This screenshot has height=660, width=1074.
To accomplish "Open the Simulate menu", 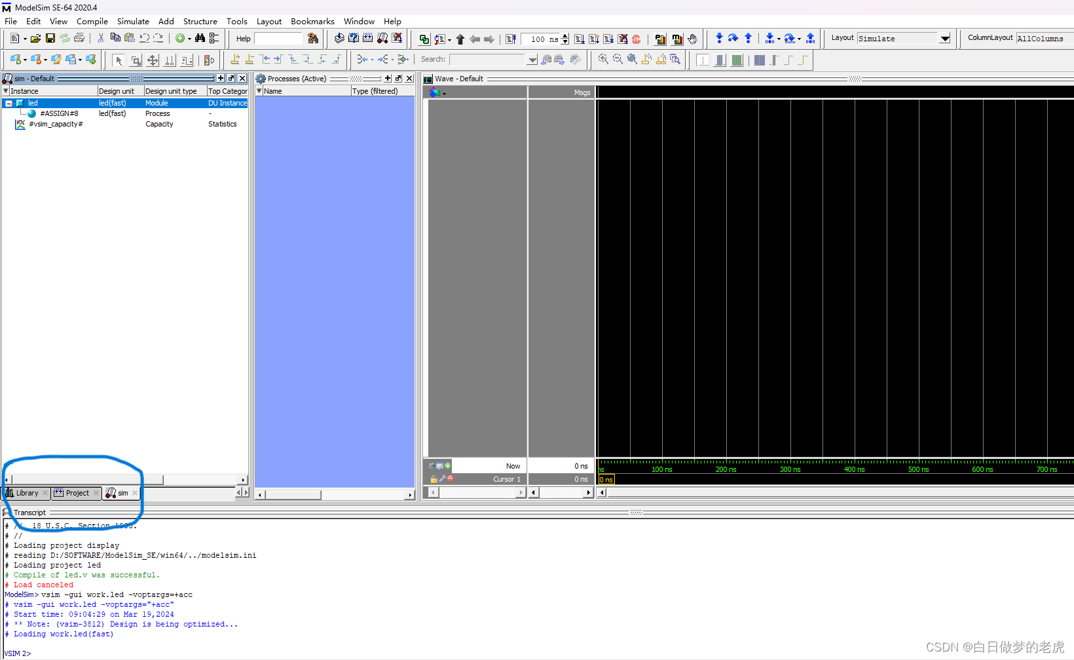I will (133, 22).
